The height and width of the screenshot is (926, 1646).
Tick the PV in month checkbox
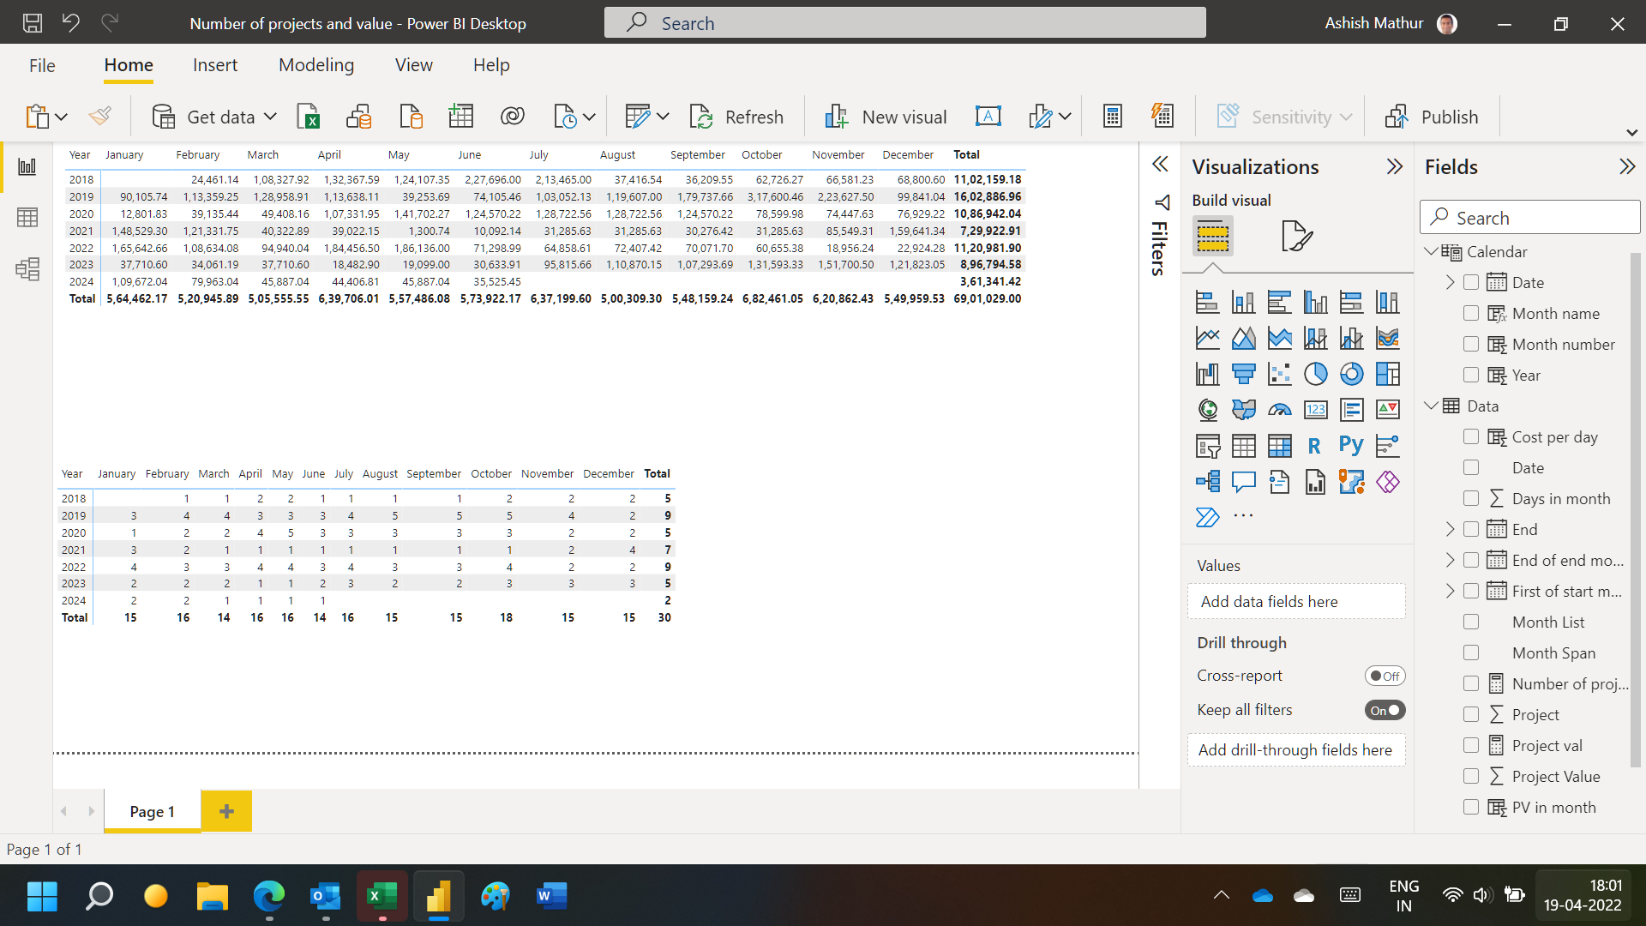[1471, 808]
